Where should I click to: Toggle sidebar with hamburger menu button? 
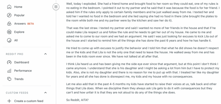(x=56, y=7)
